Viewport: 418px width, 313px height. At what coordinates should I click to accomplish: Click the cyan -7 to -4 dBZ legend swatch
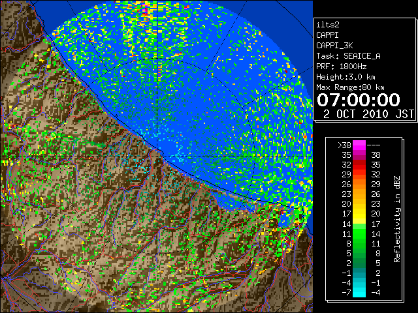359,292
